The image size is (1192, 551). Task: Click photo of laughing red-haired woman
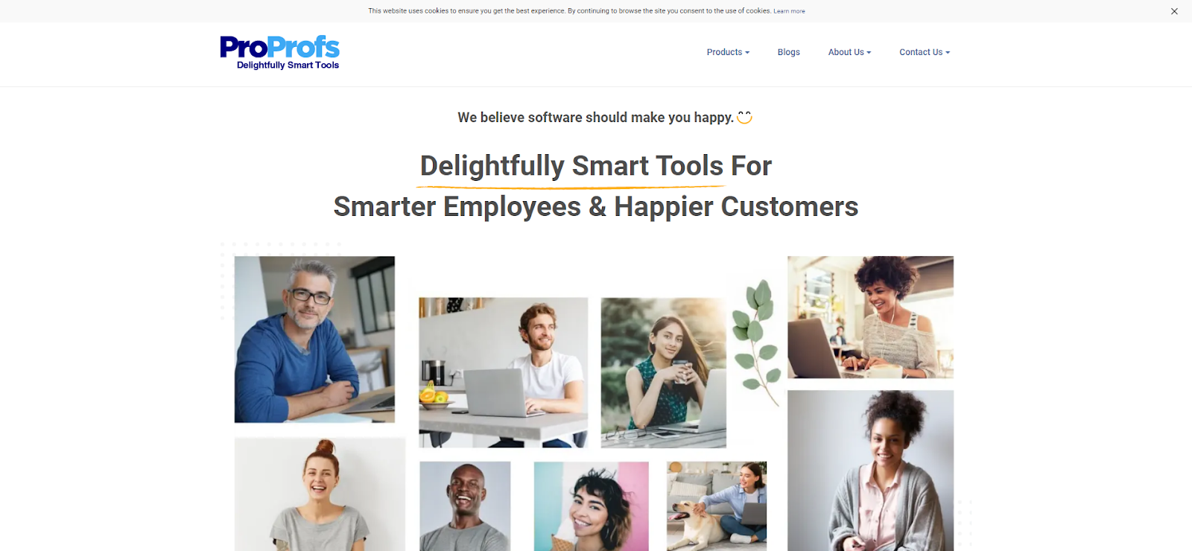[x=320, y=494]
